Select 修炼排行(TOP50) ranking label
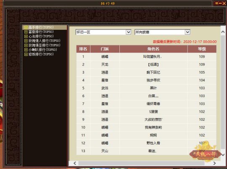Image resolution: width=227 pixels, height=169 pixels. [41, 54]
